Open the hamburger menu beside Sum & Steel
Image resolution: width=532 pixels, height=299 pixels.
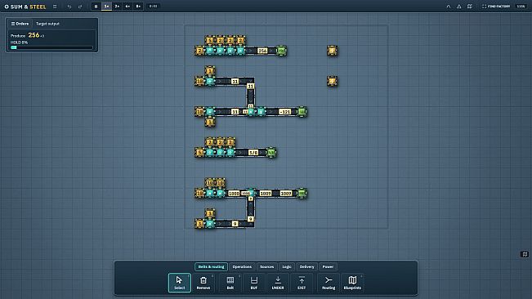tap(55, 7)
